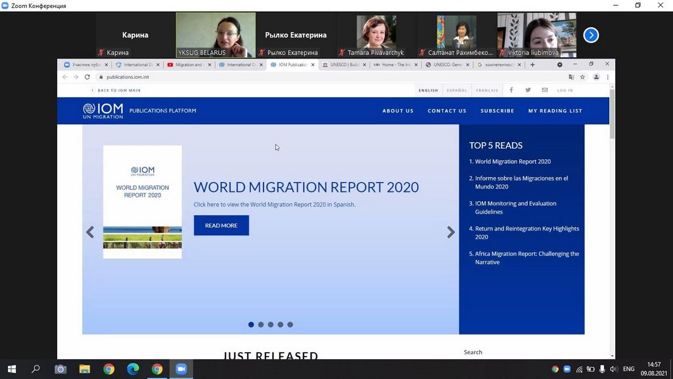This screenshot has width=673, height=379.
Task: Click the IOM UN Migration logo
Action: (103, 111)
